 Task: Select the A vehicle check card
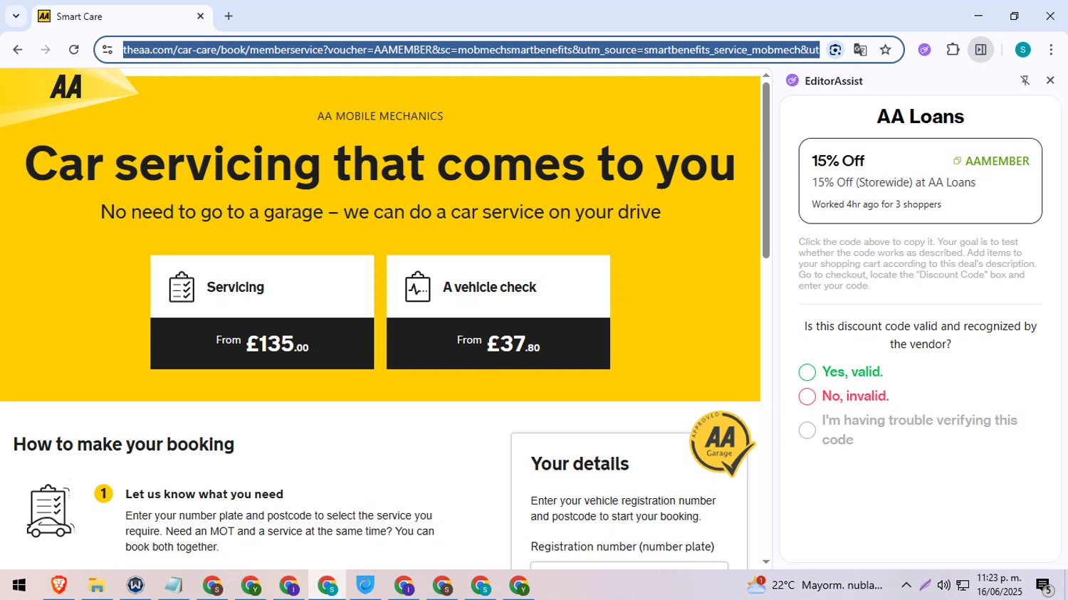tap(498, 312)
